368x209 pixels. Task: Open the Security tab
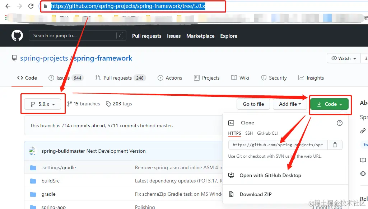point(274,78)
